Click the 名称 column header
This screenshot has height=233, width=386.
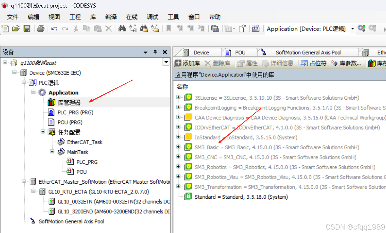click(182, 87)
